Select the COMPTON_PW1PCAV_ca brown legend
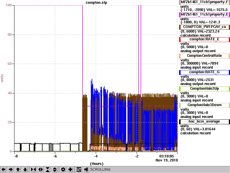230x173 pixels. [204, 27]
